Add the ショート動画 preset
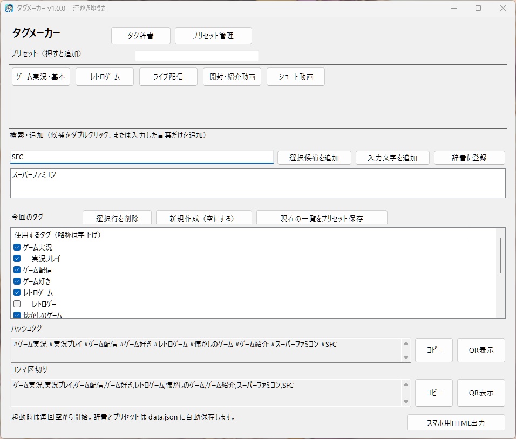The image size is (516, 439). coord(296,77)
